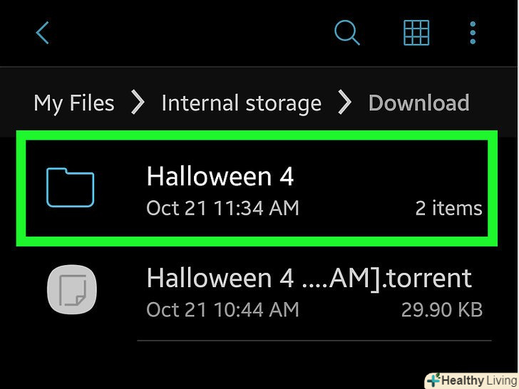519x389 pixels.
Task: Switch to grid view
Action: coord(416,33)
